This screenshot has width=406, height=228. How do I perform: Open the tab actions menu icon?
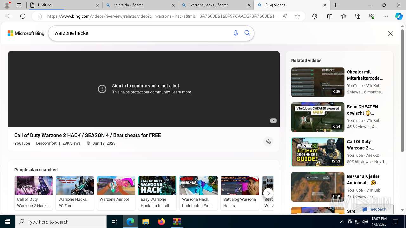[x=19, y=5]
